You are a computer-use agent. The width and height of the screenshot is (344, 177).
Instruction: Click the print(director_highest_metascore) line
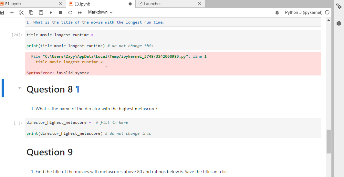[89, 133]
